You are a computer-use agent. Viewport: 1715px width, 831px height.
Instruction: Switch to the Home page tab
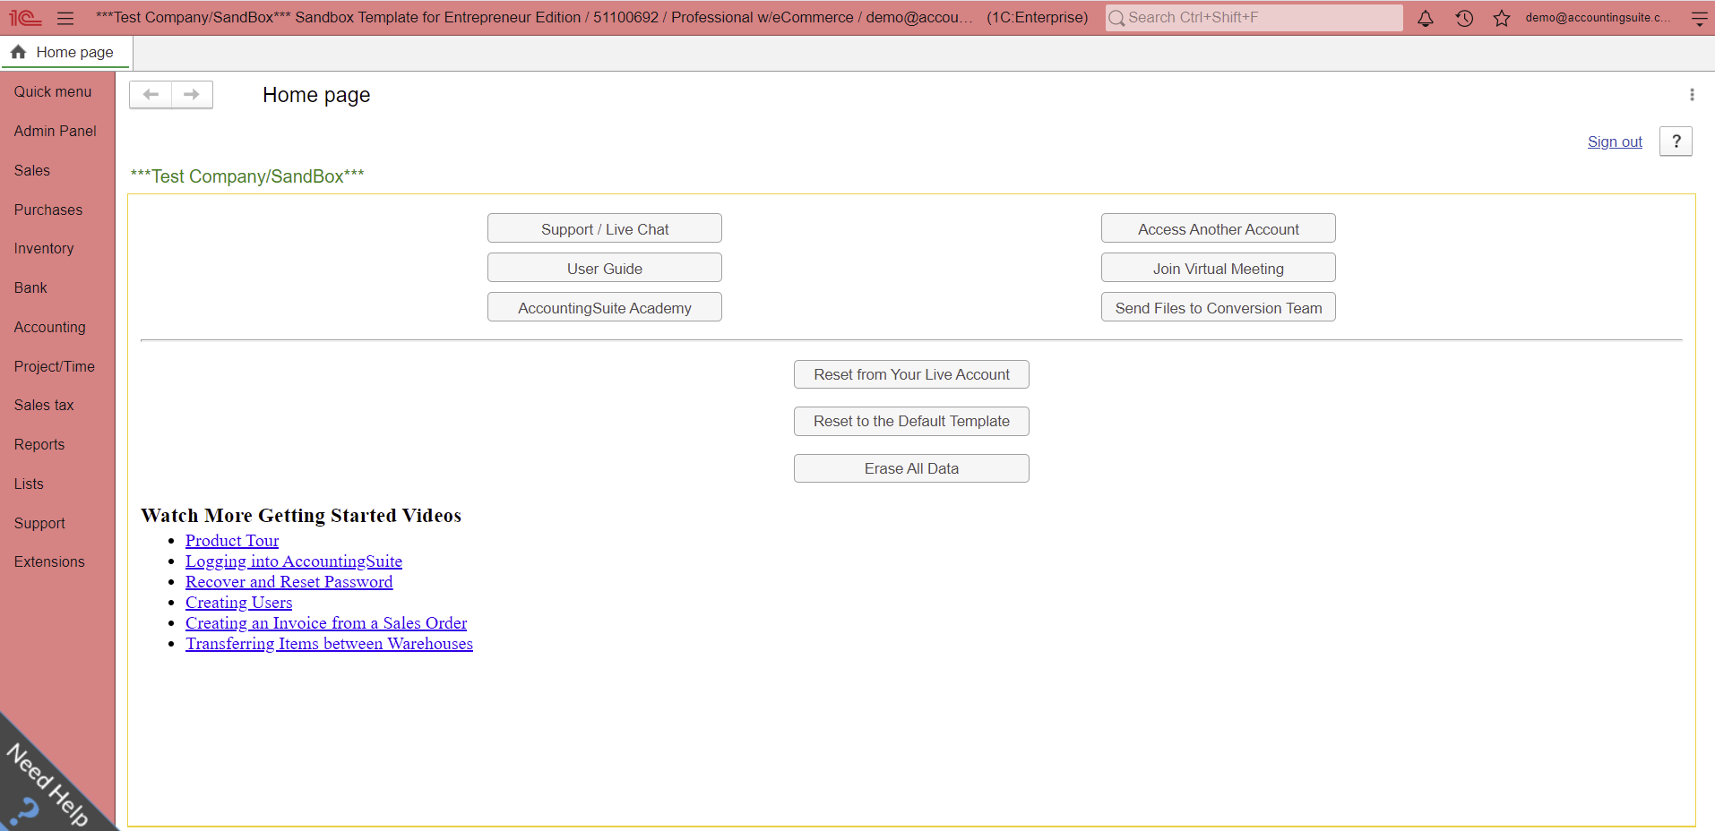tap(66, 52)
